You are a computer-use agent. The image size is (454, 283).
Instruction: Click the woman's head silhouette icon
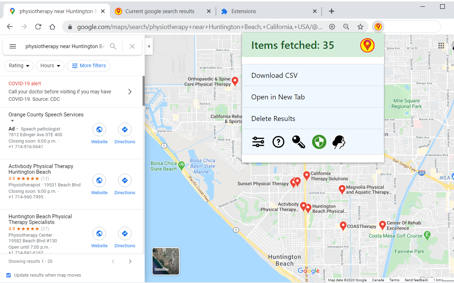(339, 142)
